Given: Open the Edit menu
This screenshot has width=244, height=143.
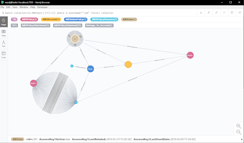Looking at the screenshot, I should pos(8,7).
